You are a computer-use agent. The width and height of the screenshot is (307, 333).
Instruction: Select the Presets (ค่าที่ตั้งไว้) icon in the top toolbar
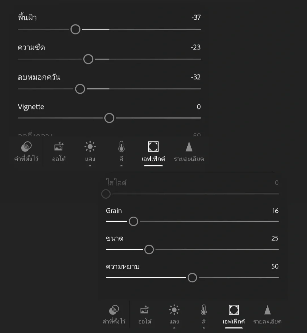[x=26, y=146]
